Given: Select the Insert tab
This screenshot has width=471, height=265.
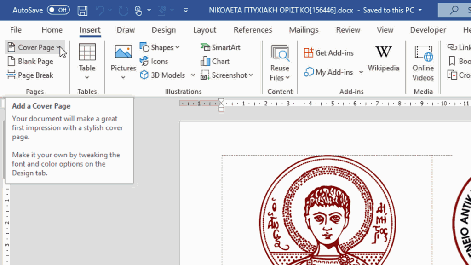Looking at the screenshot, I should click(90, 30).
